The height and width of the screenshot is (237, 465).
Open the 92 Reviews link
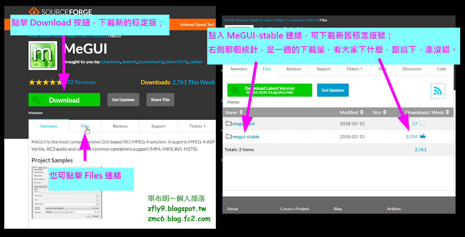tap(81, 82)
